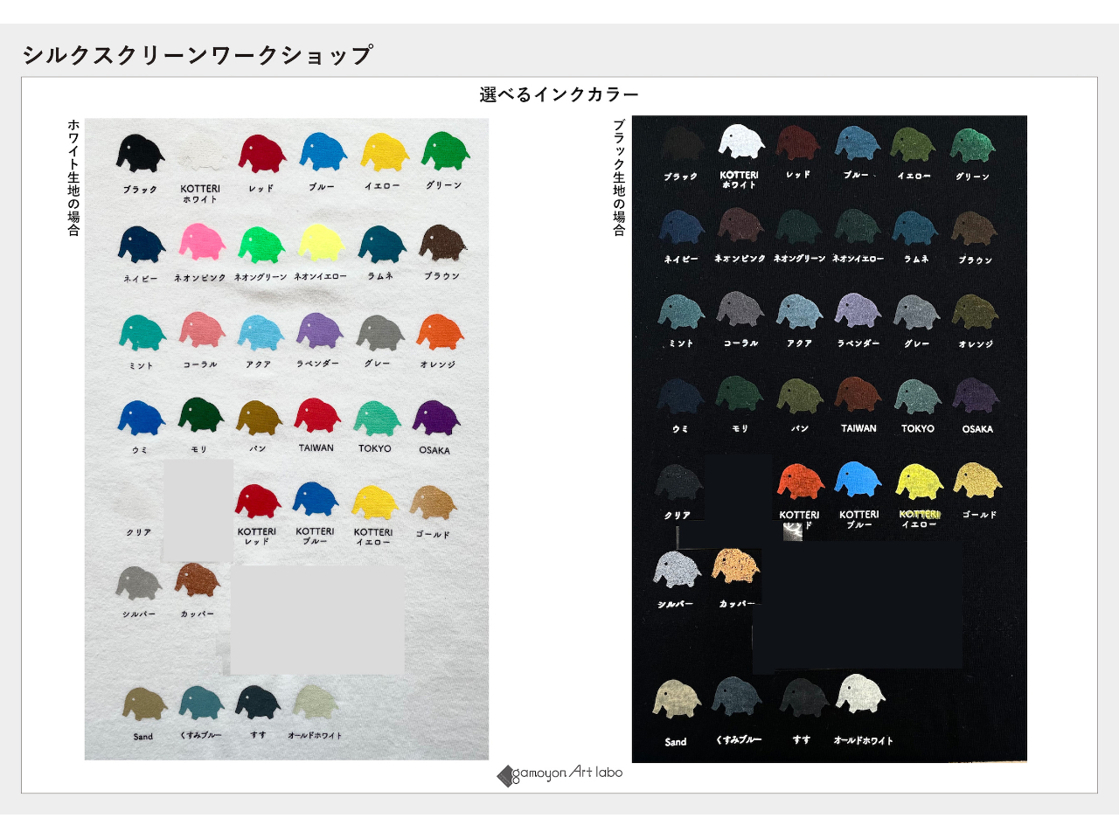This screenshot has width=1119, height=839.
Task: Select the silver elephant on black fabric
Action: coord(678,570)
